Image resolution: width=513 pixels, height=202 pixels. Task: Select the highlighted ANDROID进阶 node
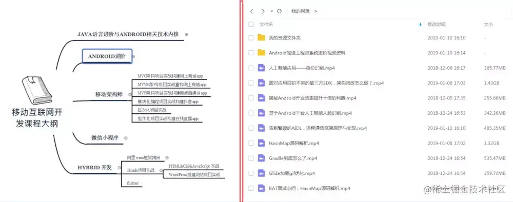tap(107, 56)
